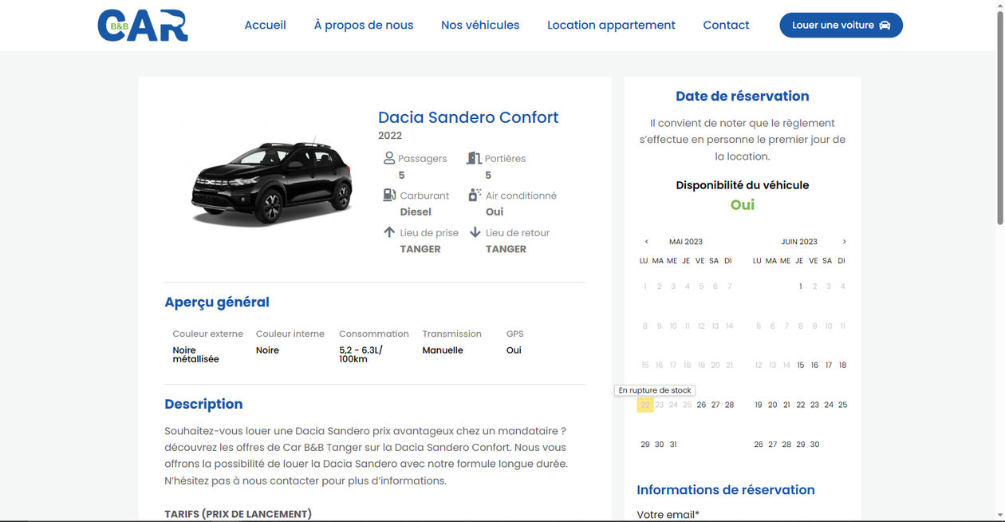The width and height of the screenshot is (1005, 522).
Task: Click the Votre email* field label
Action: (668, 515)
